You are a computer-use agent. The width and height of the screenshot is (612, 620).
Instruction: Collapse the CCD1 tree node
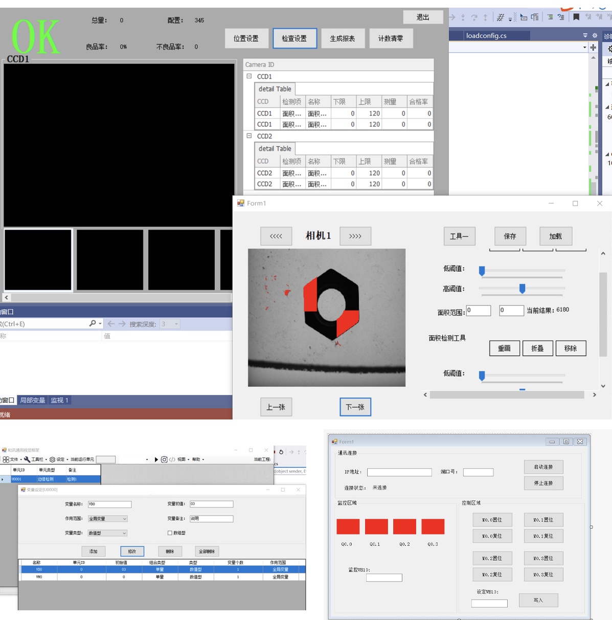click(250, 76)
